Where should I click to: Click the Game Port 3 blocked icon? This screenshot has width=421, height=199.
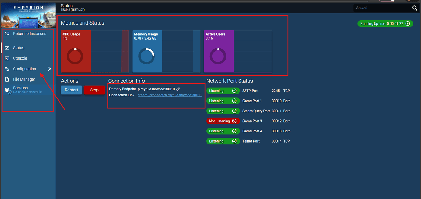point(234,121)
